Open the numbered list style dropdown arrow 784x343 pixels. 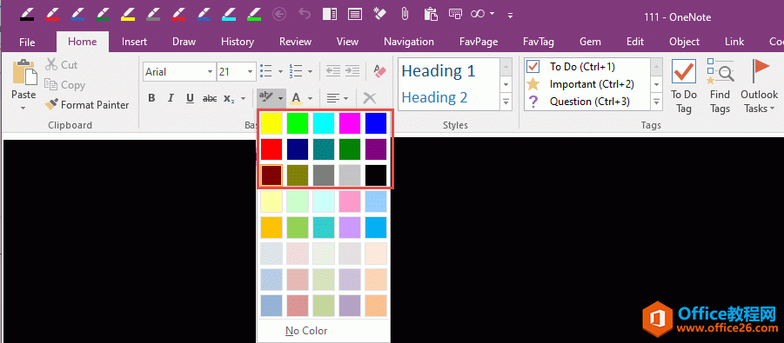310,72
